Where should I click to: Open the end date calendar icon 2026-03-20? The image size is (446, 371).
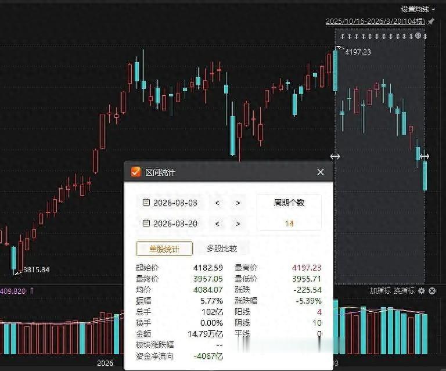146,223
